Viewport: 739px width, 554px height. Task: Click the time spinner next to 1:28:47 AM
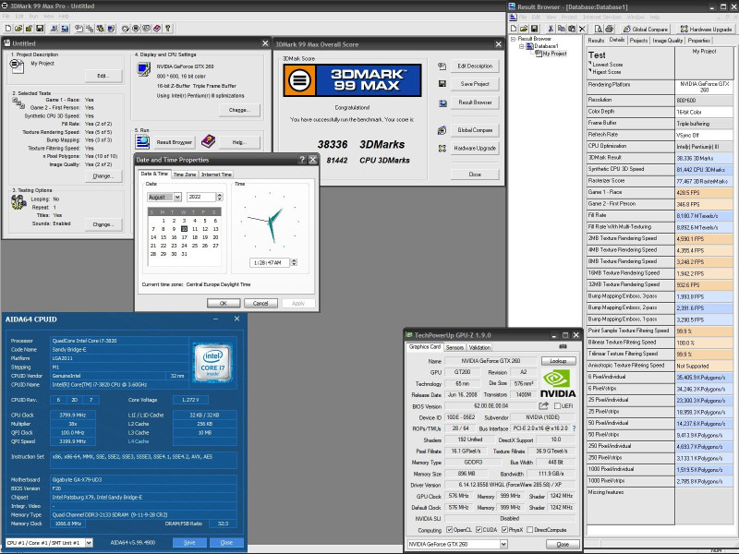click(294, 262)
